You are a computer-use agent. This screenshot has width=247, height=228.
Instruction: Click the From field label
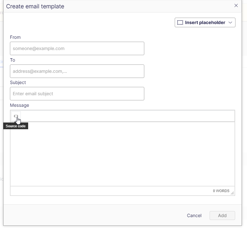pos(15,37)
